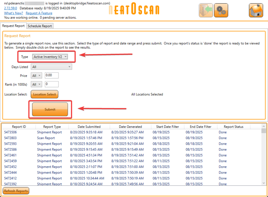Click the door logout icon
The height and width of the screenshot is (197, 268).
click(x=206, y=10)
